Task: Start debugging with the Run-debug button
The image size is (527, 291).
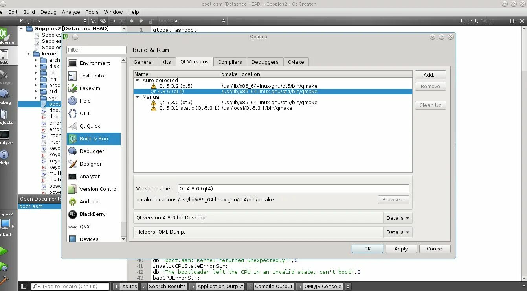Action: tap(4, 267)
